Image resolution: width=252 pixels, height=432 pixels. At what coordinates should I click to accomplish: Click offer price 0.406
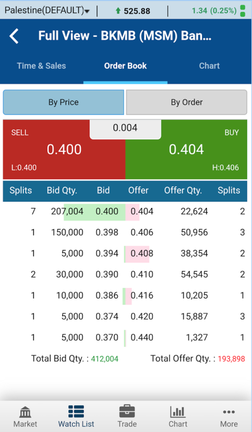coord(142,233)
